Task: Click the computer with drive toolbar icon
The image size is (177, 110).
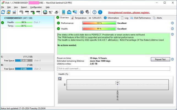Action: pyautogui.click(x=56, y=12)
